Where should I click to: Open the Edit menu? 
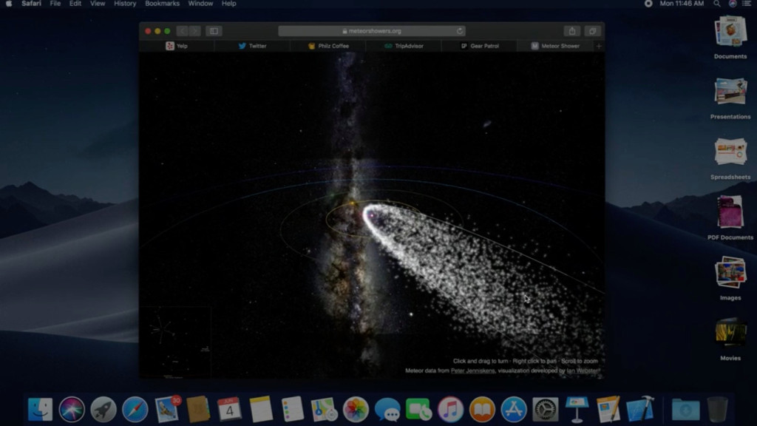click(x=75, y=4)
